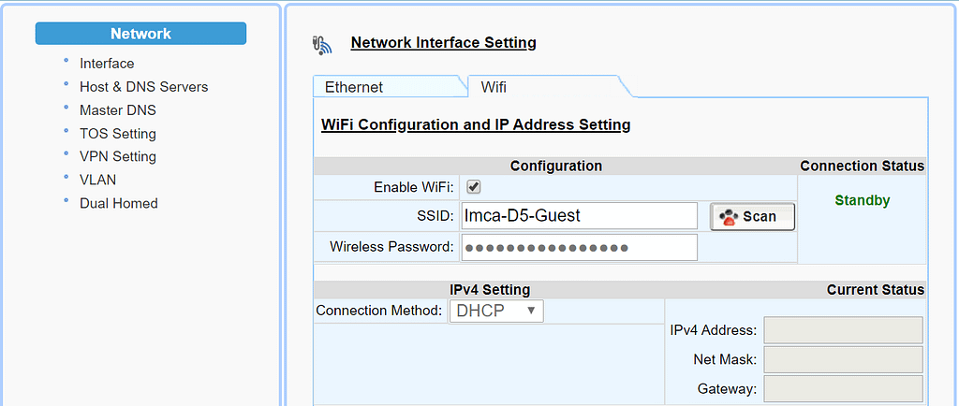Go to Host & DNS Servers
959x406 pixels.
(x=143, y=87)
